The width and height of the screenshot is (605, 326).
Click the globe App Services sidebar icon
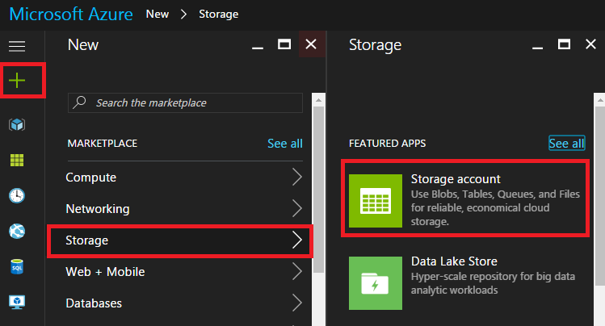tap(17, 231)
